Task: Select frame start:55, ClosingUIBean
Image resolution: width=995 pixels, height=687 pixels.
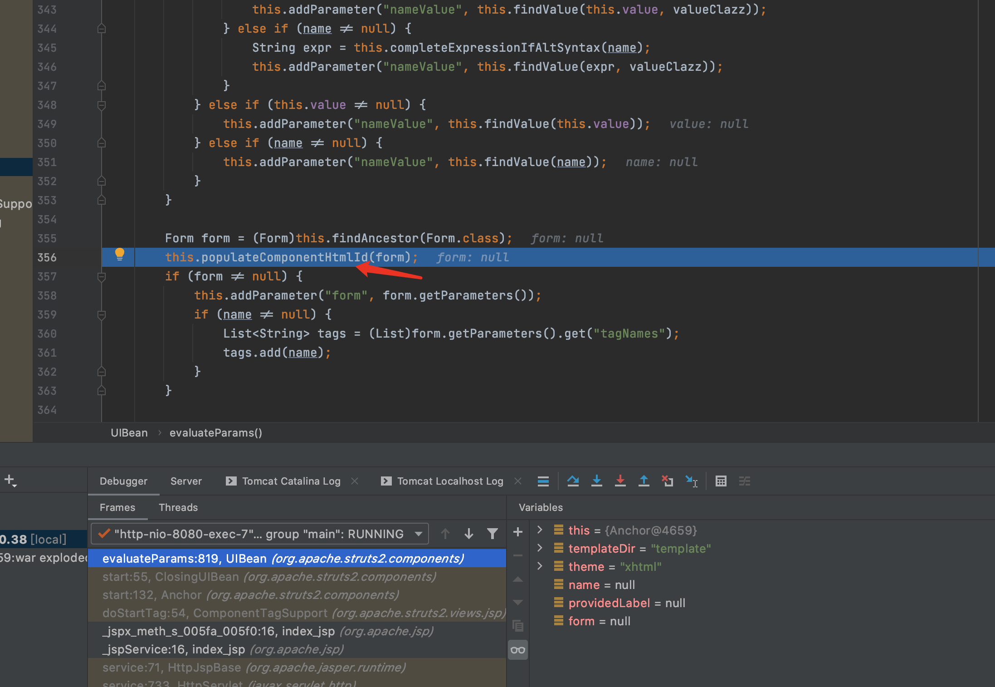Action: (x=297, y=577)
